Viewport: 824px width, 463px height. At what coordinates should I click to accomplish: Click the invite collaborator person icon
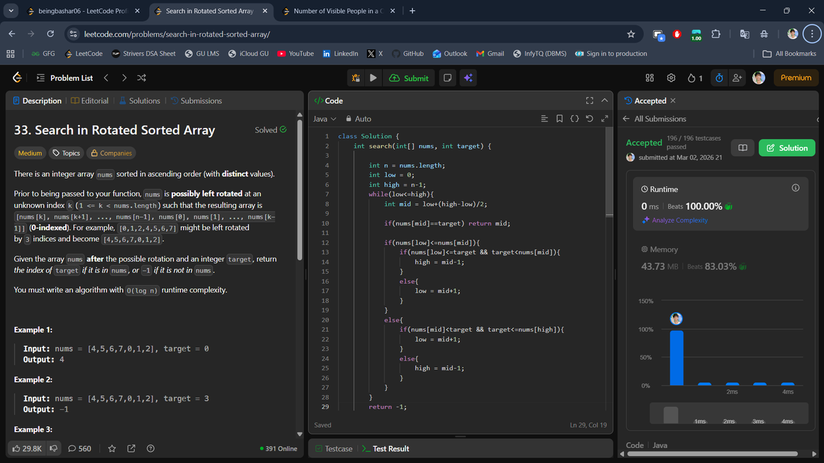[x=738, y=78]
